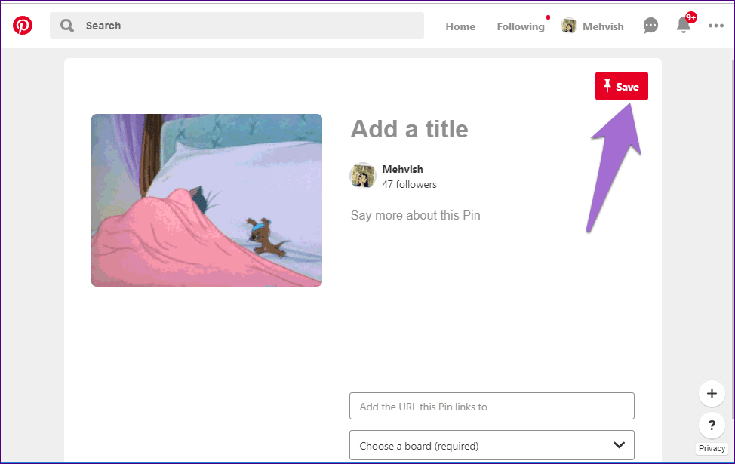Click the magnifying glass search icon
Image resolution: width=735 pixels, height=464 pixels.
[67, 26]
